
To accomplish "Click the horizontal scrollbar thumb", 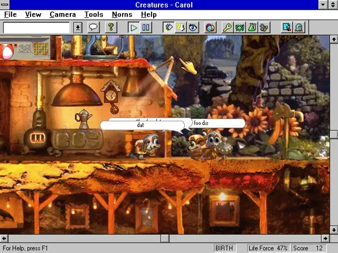I will click(x=165, y=239).
